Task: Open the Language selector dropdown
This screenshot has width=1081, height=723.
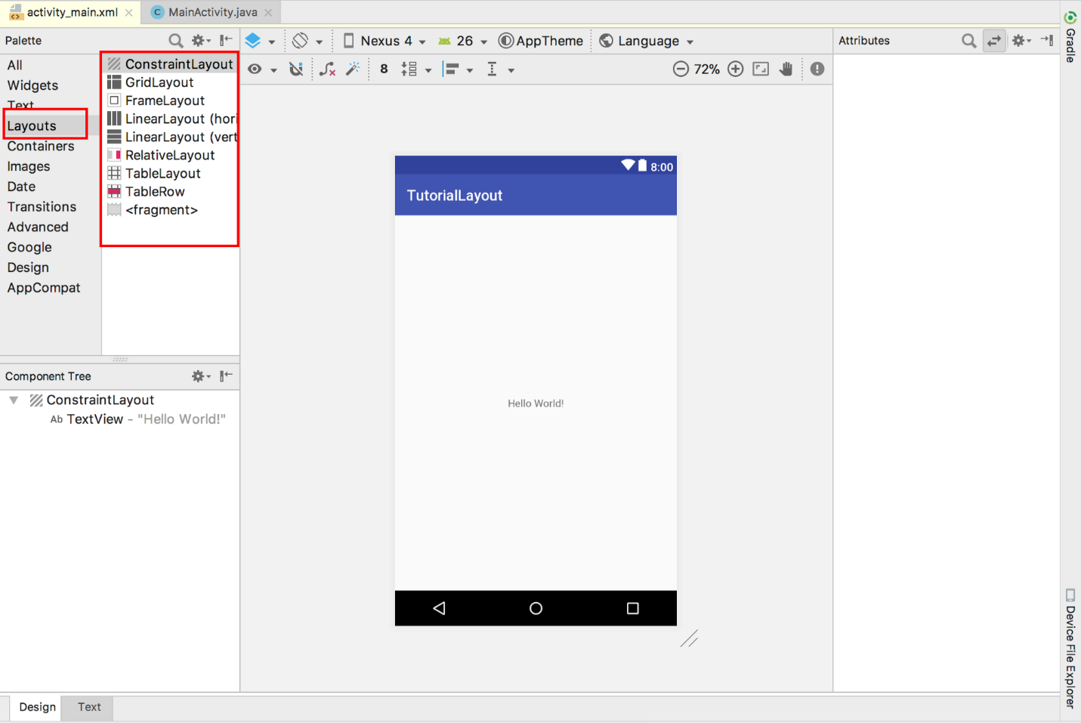Action: coord(646,40)
